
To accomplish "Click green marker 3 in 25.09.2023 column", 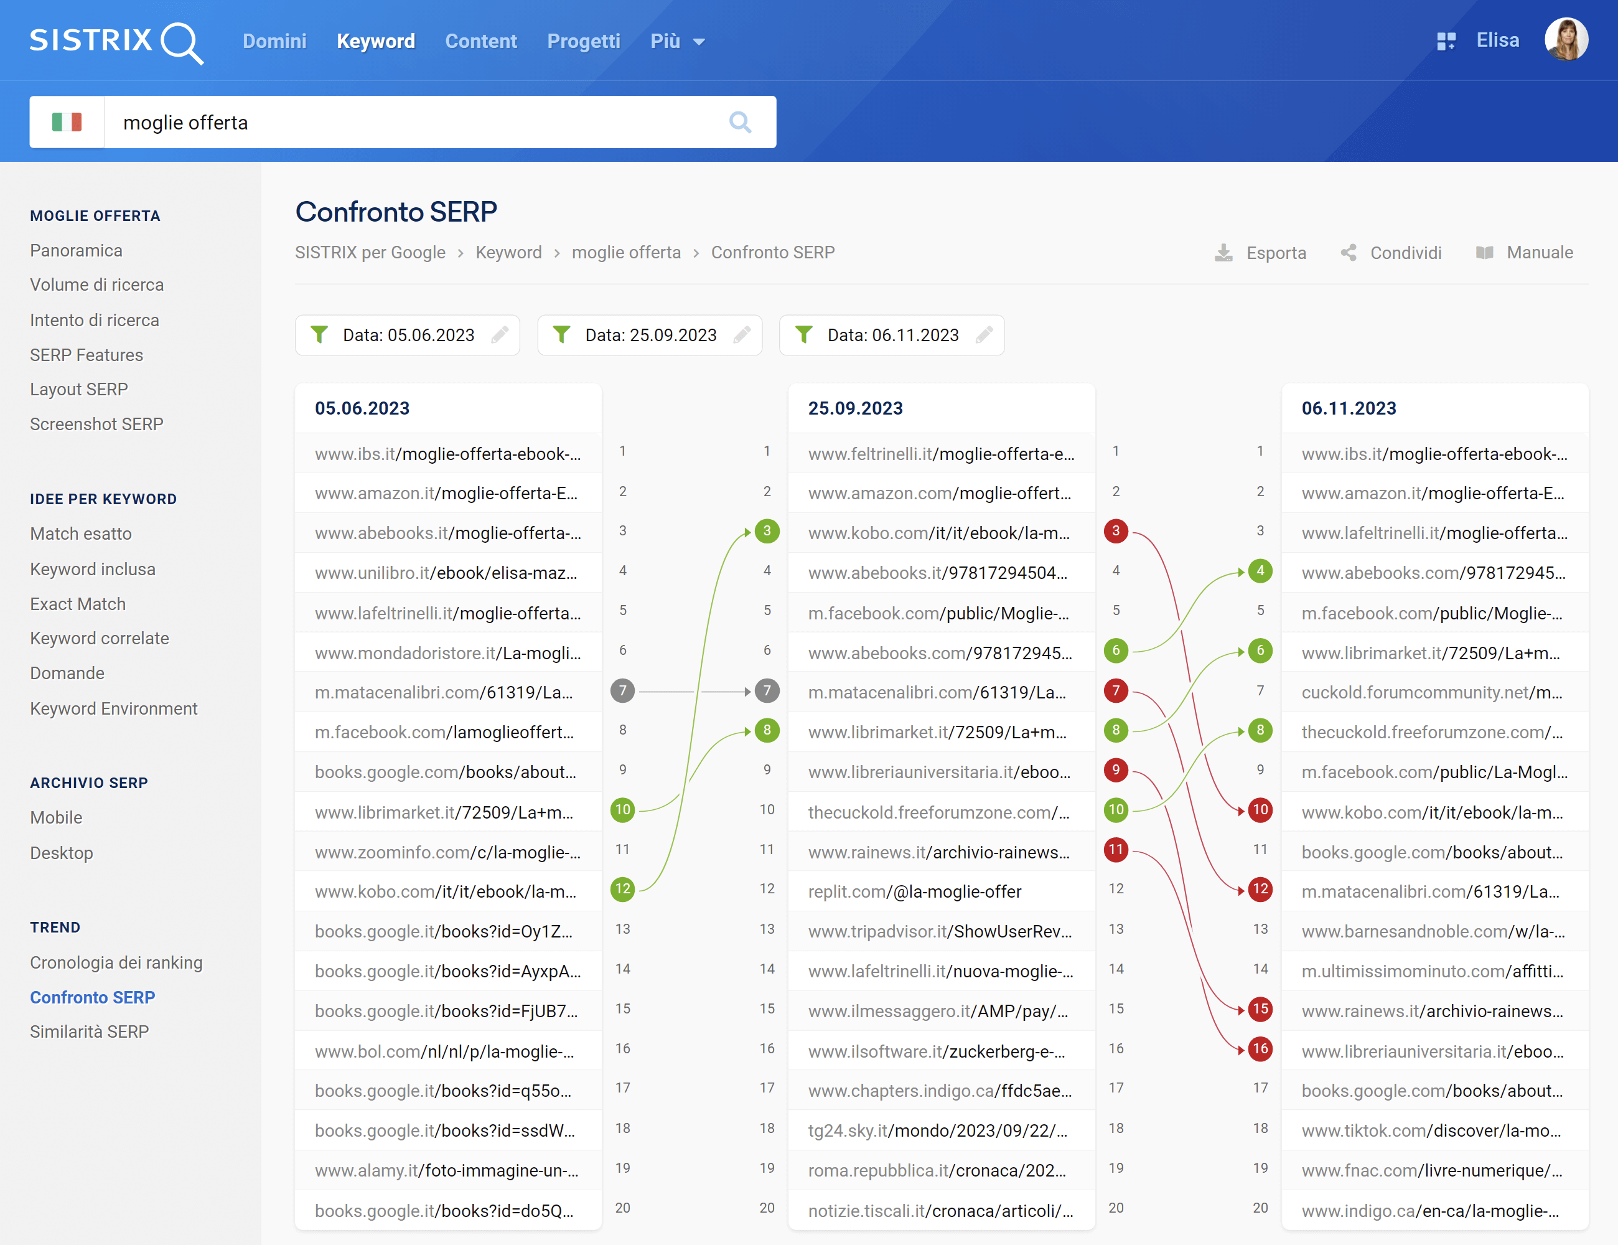I will tap(767, 532).
